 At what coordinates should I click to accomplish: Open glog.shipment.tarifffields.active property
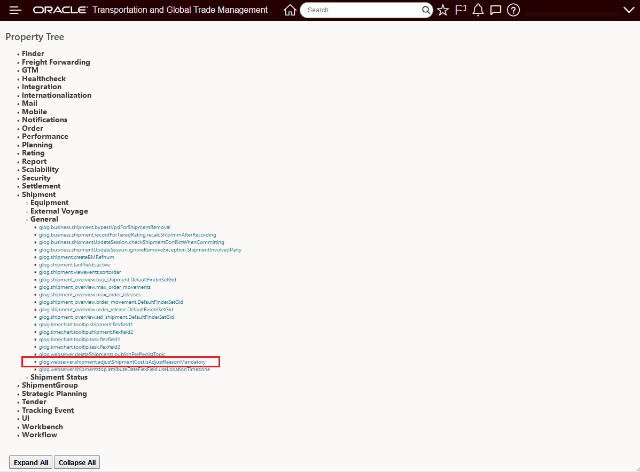(x=75, y=265)
